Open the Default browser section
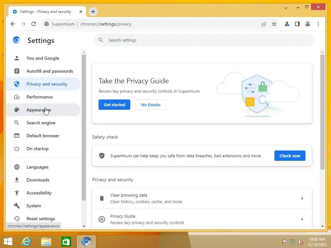 point(43,136)
